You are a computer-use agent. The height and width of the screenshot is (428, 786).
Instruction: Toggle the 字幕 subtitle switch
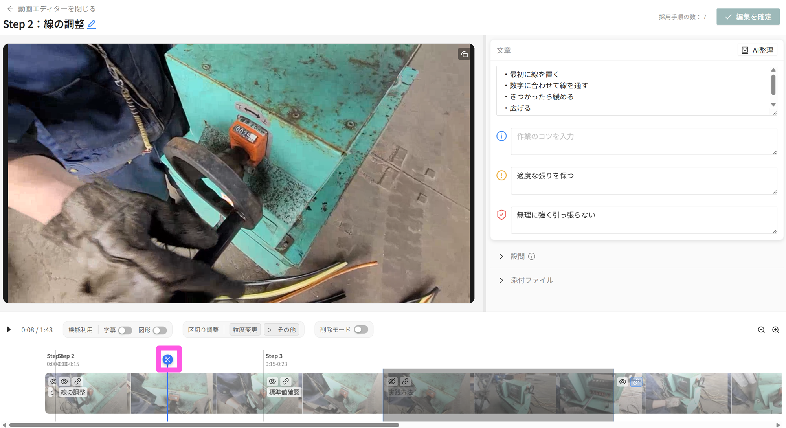click(125, 330)
